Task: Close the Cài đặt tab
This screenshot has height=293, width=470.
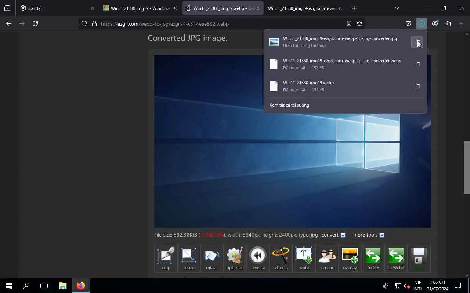Action: pyautogui.click(x=92, y=8)
